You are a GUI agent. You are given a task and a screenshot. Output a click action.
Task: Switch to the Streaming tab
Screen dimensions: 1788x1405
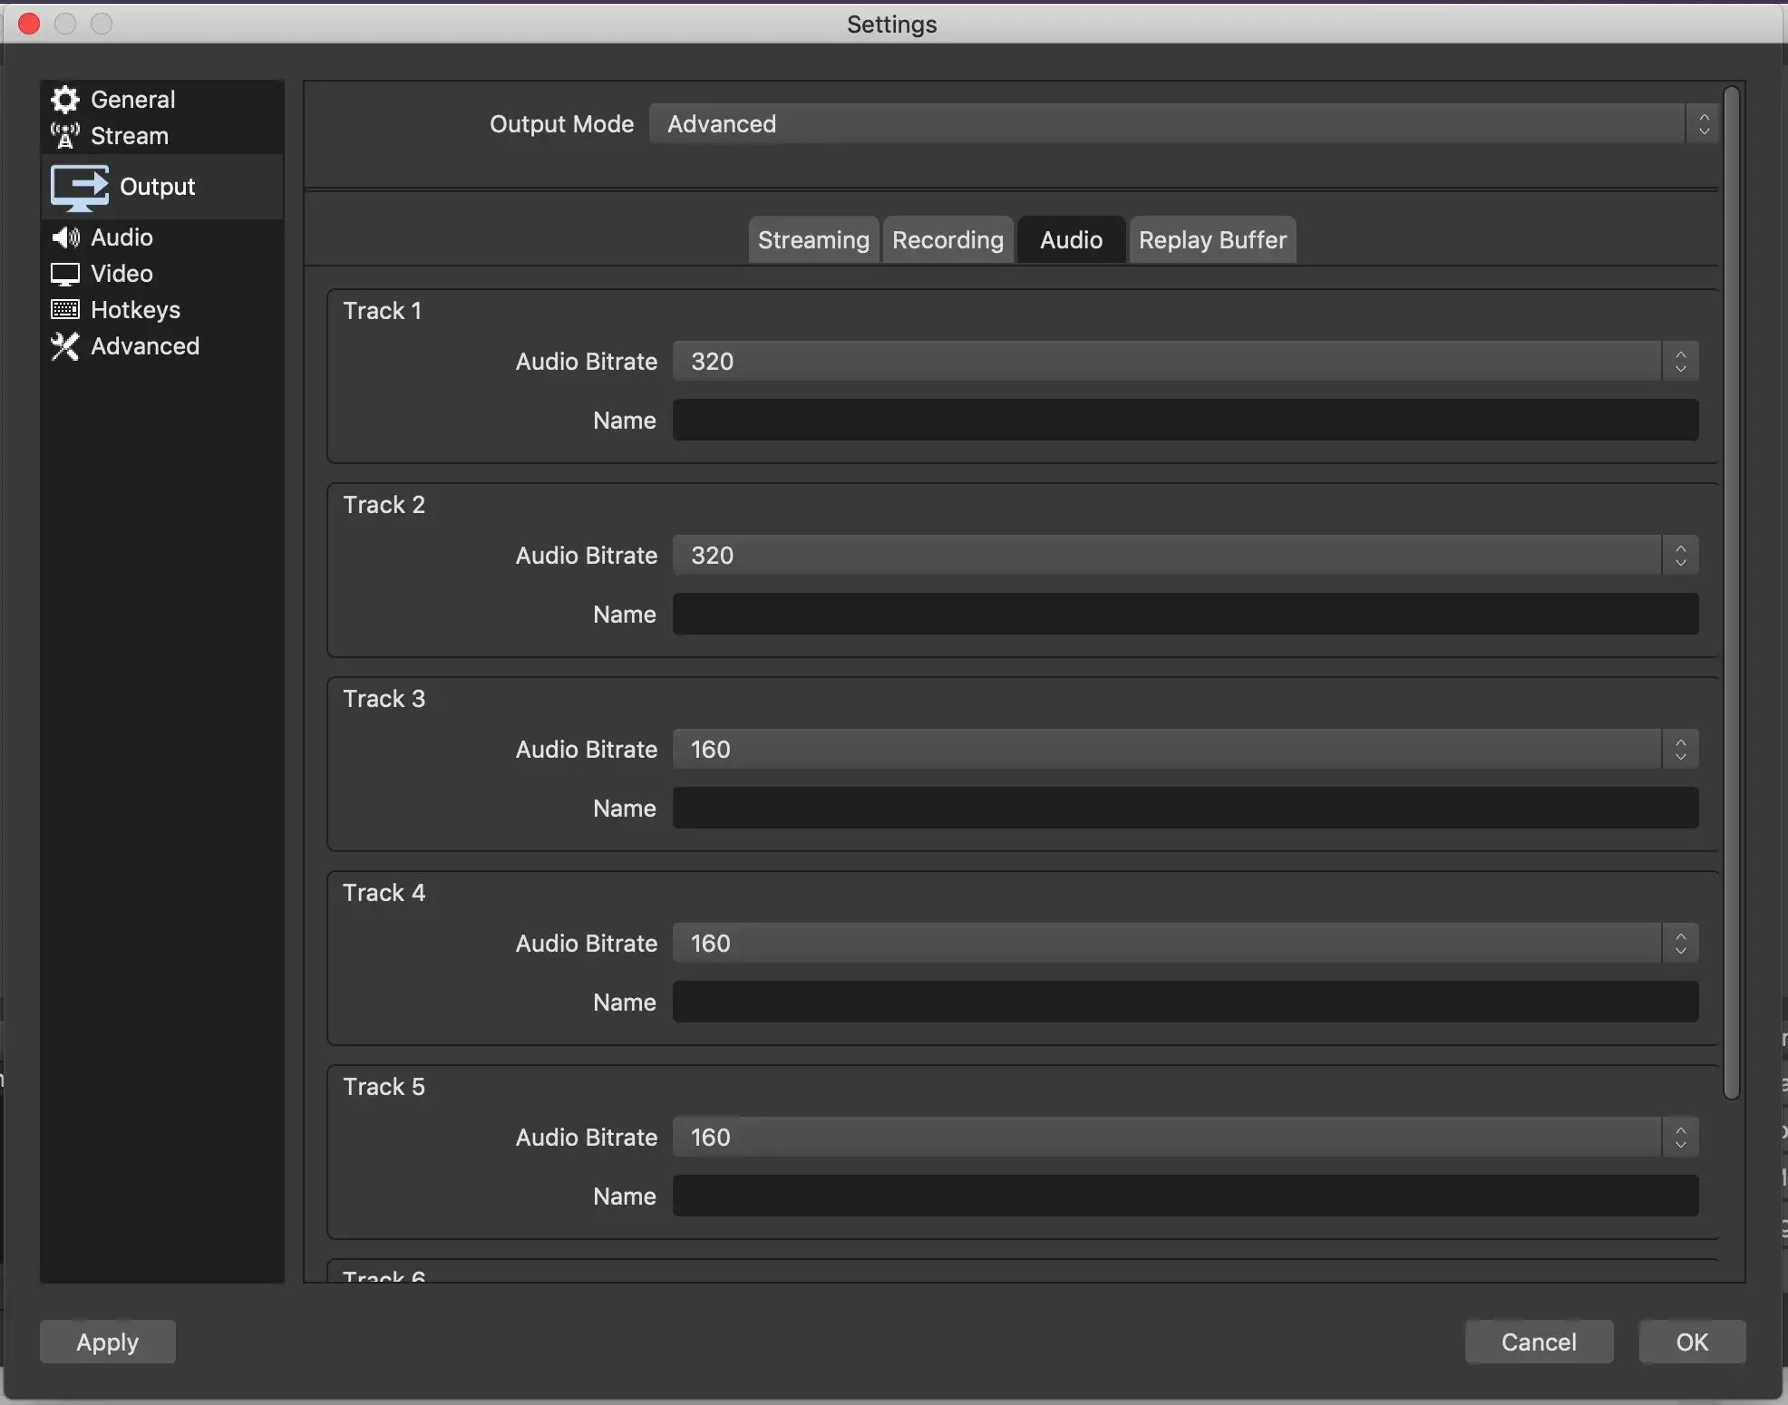[813, 240]
